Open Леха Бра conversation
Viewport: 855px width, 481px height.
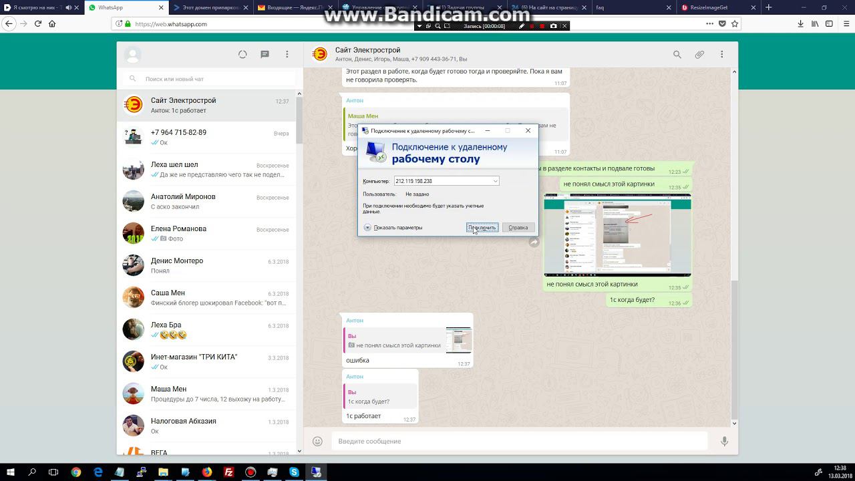pyautogui.click(x=206, y=330)
